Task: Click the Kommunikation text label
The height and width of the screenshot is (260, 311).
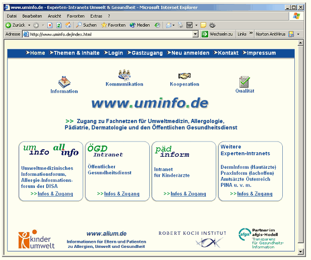Action: 125,84
